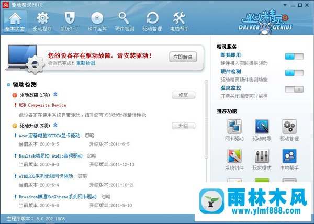The width and height of the screenshot is (314, 224).
Task: Toggle the 硬件检测 service switch
Action: point(294,73)
